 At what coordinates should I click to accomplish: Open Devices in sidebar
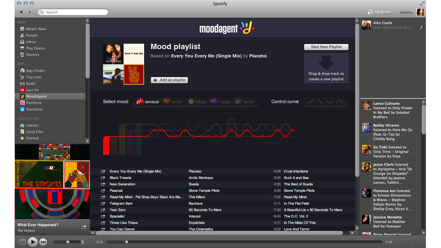point(30,55)
